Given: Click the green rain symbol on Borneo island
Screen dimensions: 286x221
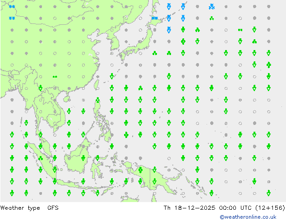Looking at the screenshot, I should (x=83, y=158).
